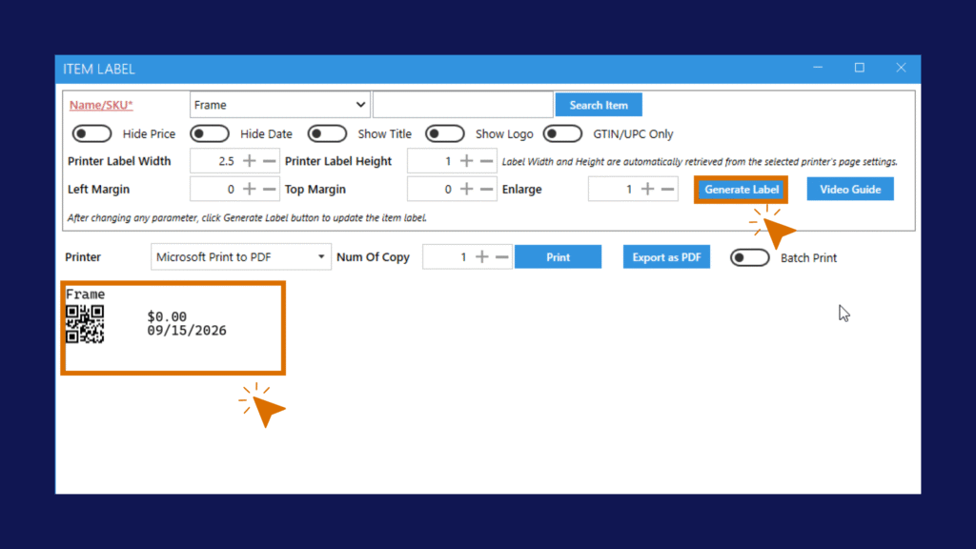Image resolution: width=976 pixels, height=549 pixels.
Task: Toggle the Hide Price switch
Action: (x=91, y=133)
